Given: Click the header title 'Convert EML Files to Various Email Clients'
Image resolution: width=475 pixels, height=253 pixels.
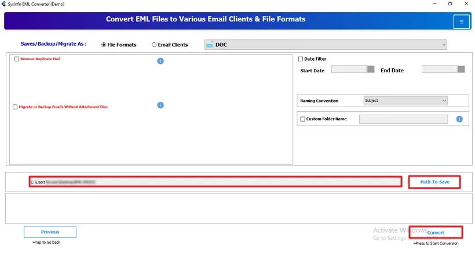Looking at the screenshot, I should [x=206, y=19].
